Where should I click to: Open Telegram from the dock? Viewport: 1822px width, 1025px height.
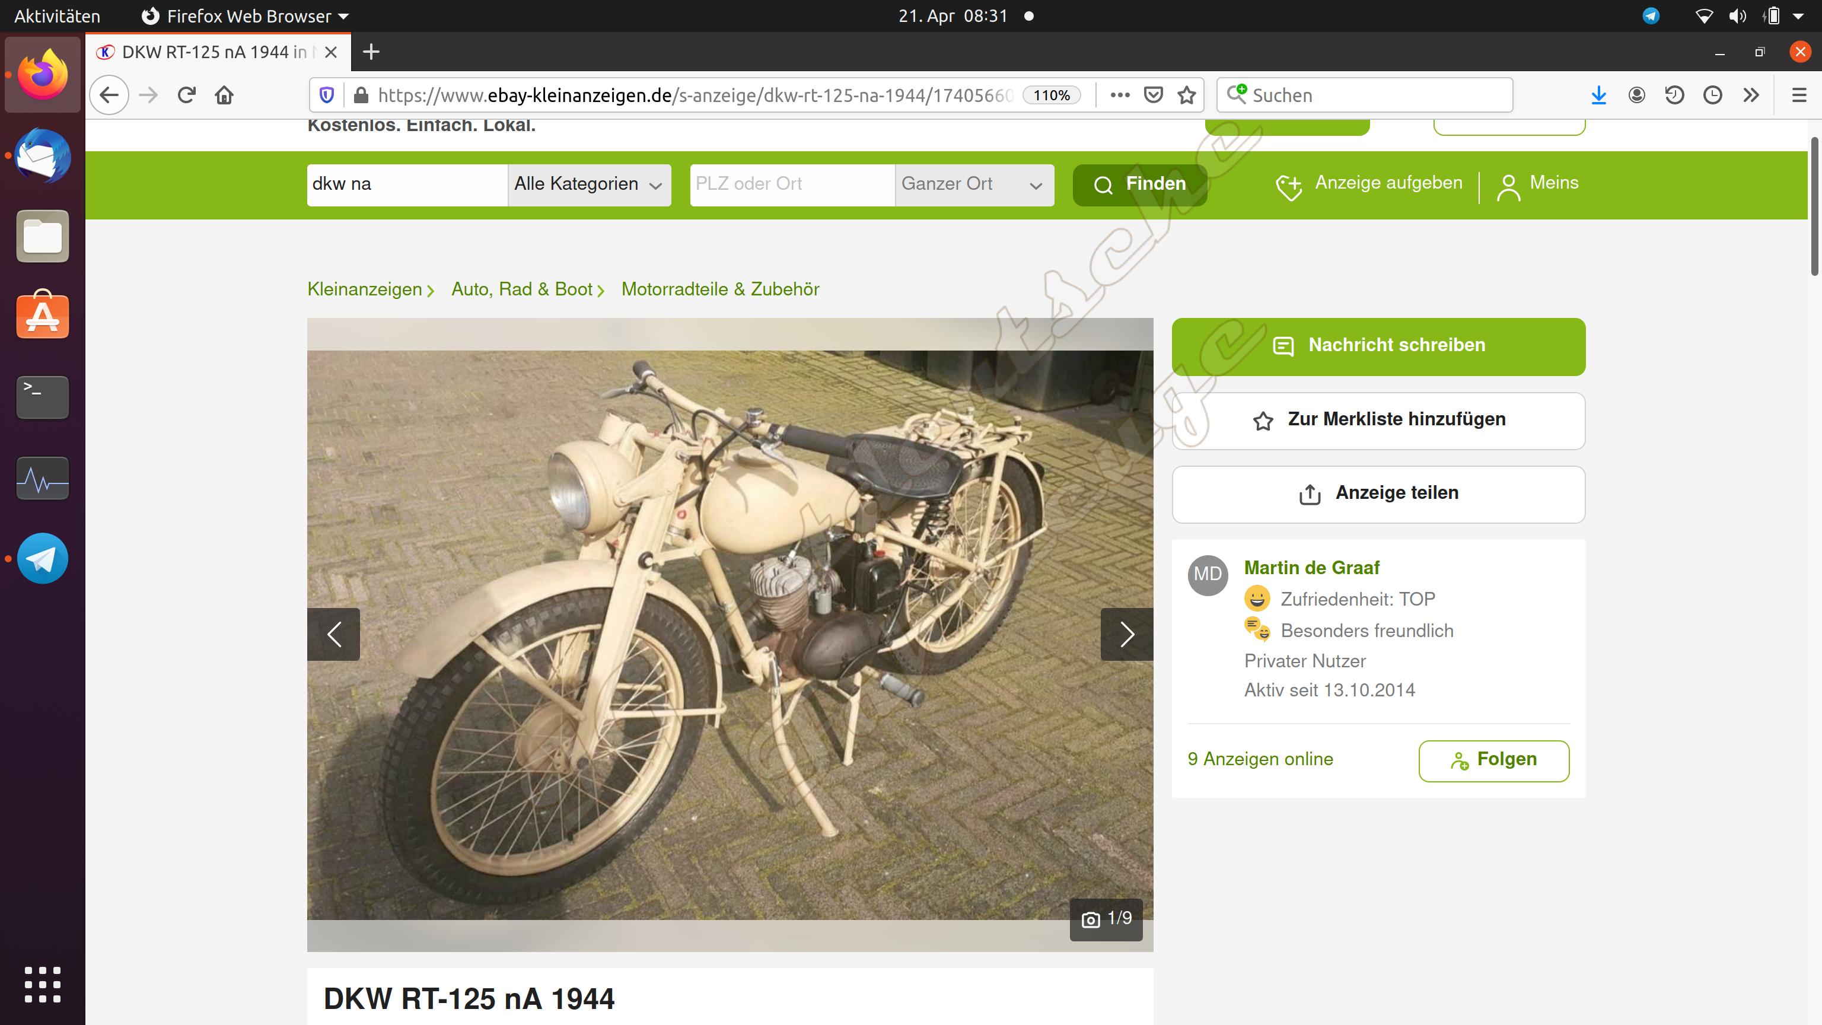(x=43, y=558)
